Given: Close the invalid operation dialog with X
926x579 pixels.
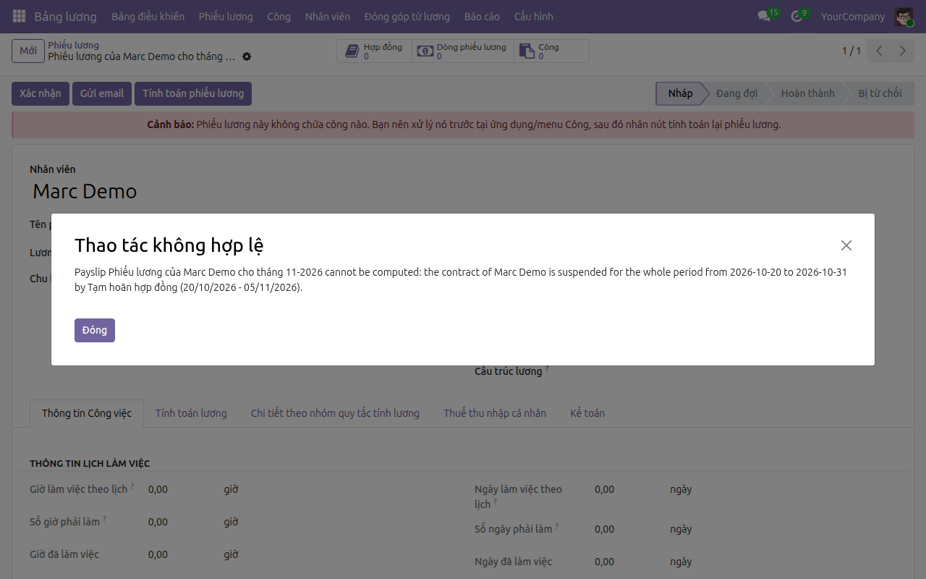Looking at the screenshot, I should tap(846, 245).
